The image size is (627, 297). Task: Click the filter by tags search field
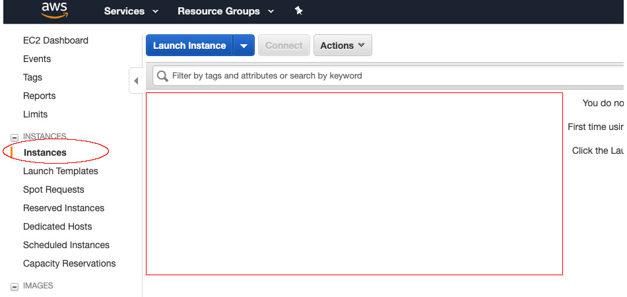[x=389, y=76]
